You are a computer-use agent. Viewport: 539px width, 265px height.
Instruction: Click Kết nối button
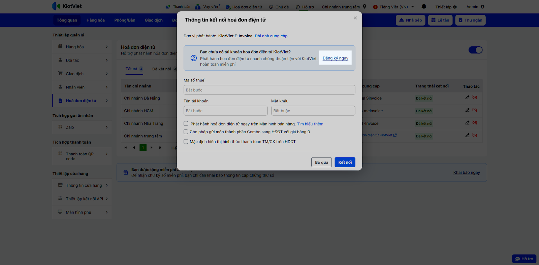(x=345, y=162)
